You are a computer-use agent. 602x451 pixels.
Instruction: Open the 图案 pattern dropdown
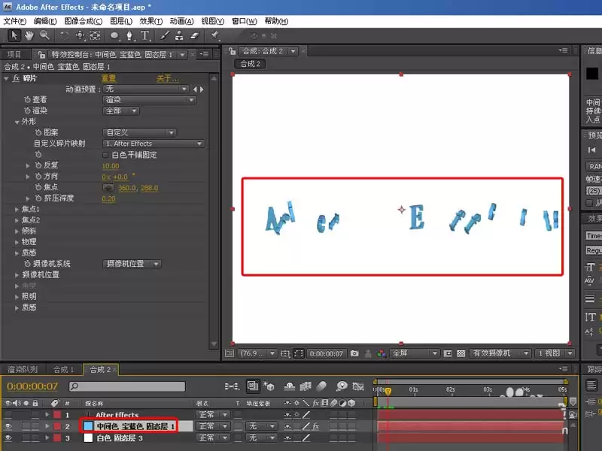(x=139, y=133)
